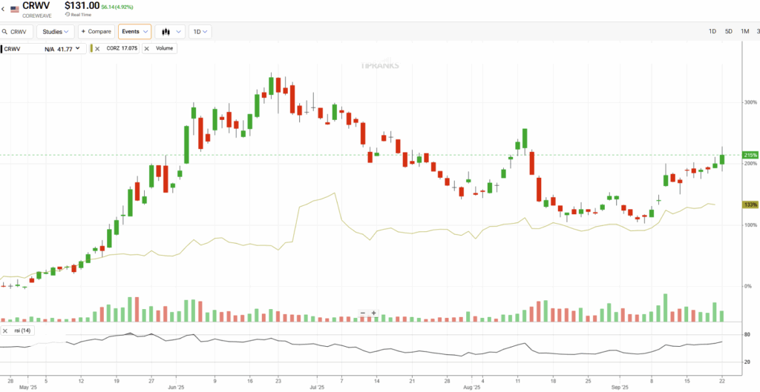The height and width of the screenshot is (392, 760).
Task: Click the Compare button
Action: (96, 31)
